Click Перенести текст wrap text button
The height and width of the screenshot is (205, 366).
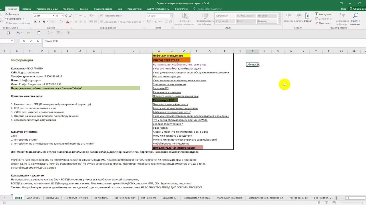(x=111, y=16)
